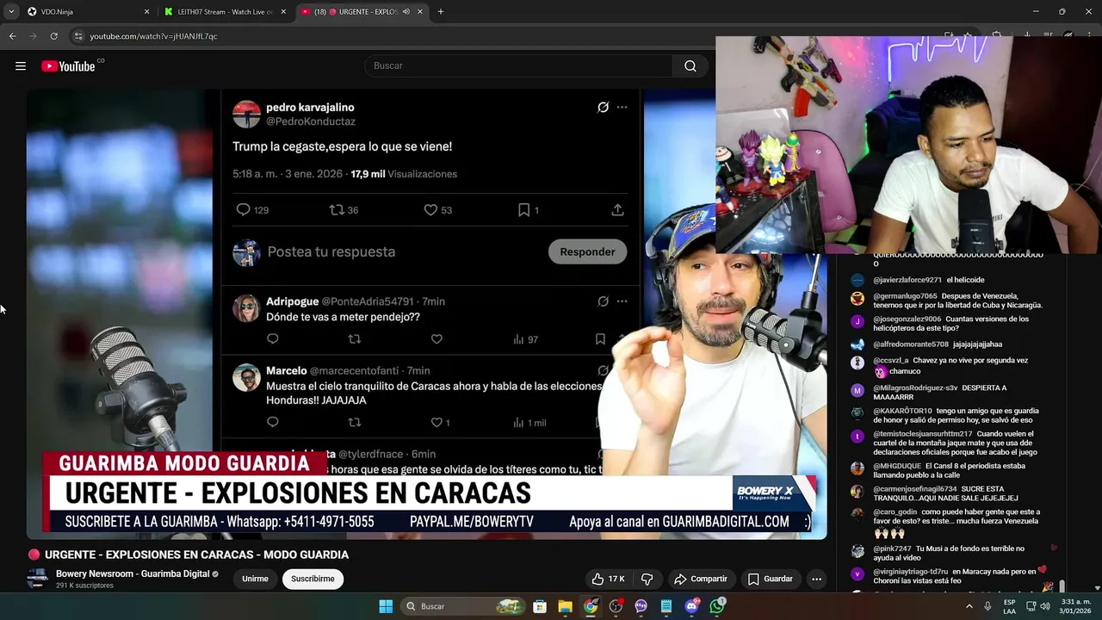Open the video's three-dot more actions
Screen dimensions: 1102x620
(x=816, y=579)
